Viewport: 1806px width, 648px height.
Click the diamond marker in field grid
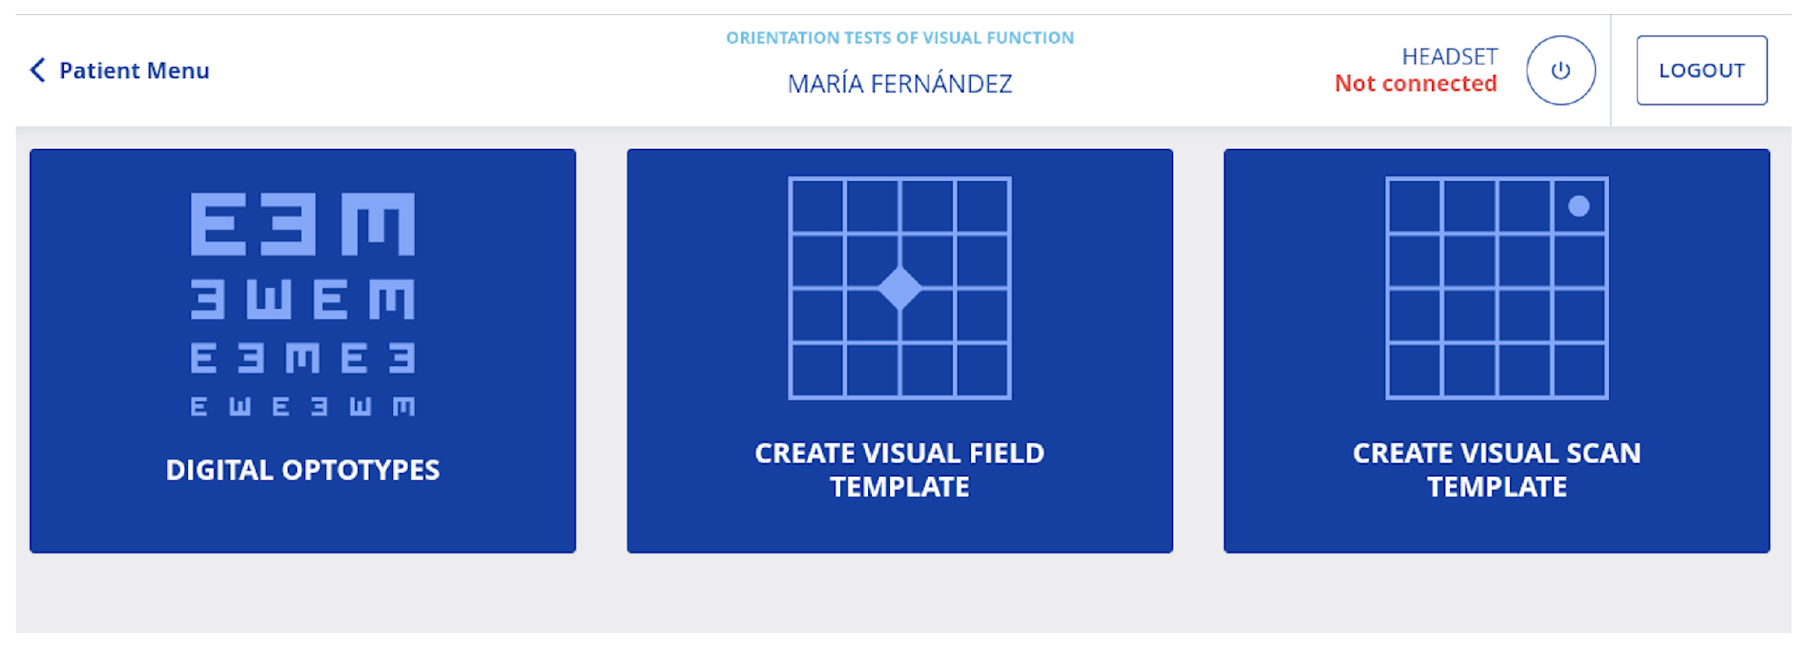tap(899, 288)
